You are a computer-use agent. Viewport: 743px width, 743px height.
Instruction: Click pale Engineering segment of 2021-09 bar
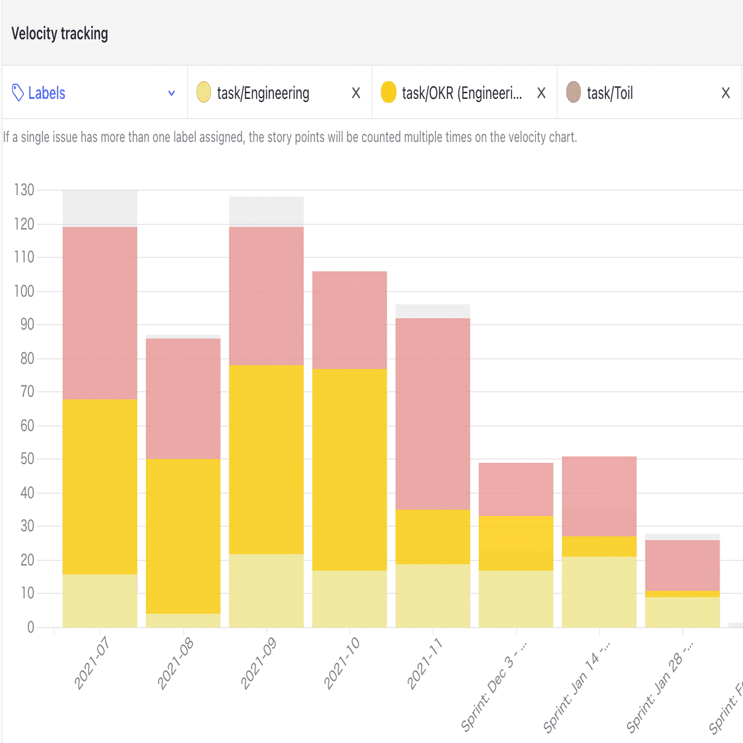click(266, 591)
